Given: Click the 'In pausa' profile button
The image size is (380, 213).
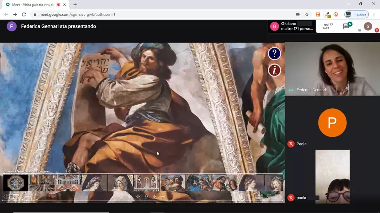Looking at the screenshot, I should 356,14.
